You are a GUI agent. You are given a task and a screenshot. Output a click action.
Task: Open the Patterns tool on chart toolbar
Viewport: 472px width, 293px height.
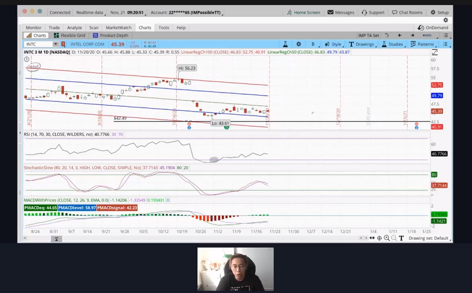pyautogui.click(x=424, y=43)
